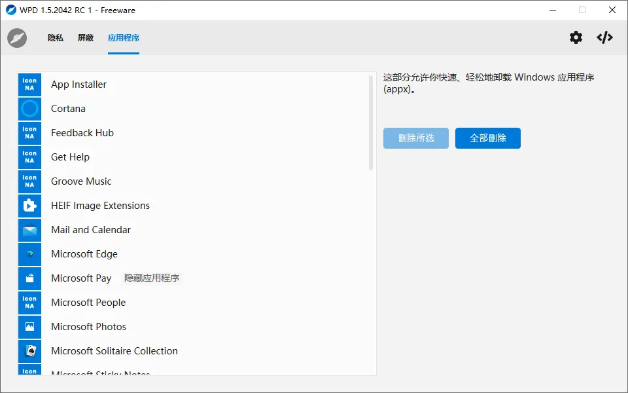Screen dimensions: 628x393
Task: Select the Microsoft Pay icon tile
Action: click(x=29, y=278)
